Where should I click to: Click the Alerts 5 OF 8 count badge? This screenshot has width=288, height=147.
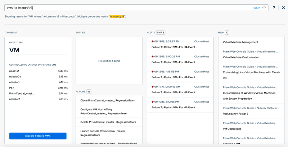tap(161, 33)
